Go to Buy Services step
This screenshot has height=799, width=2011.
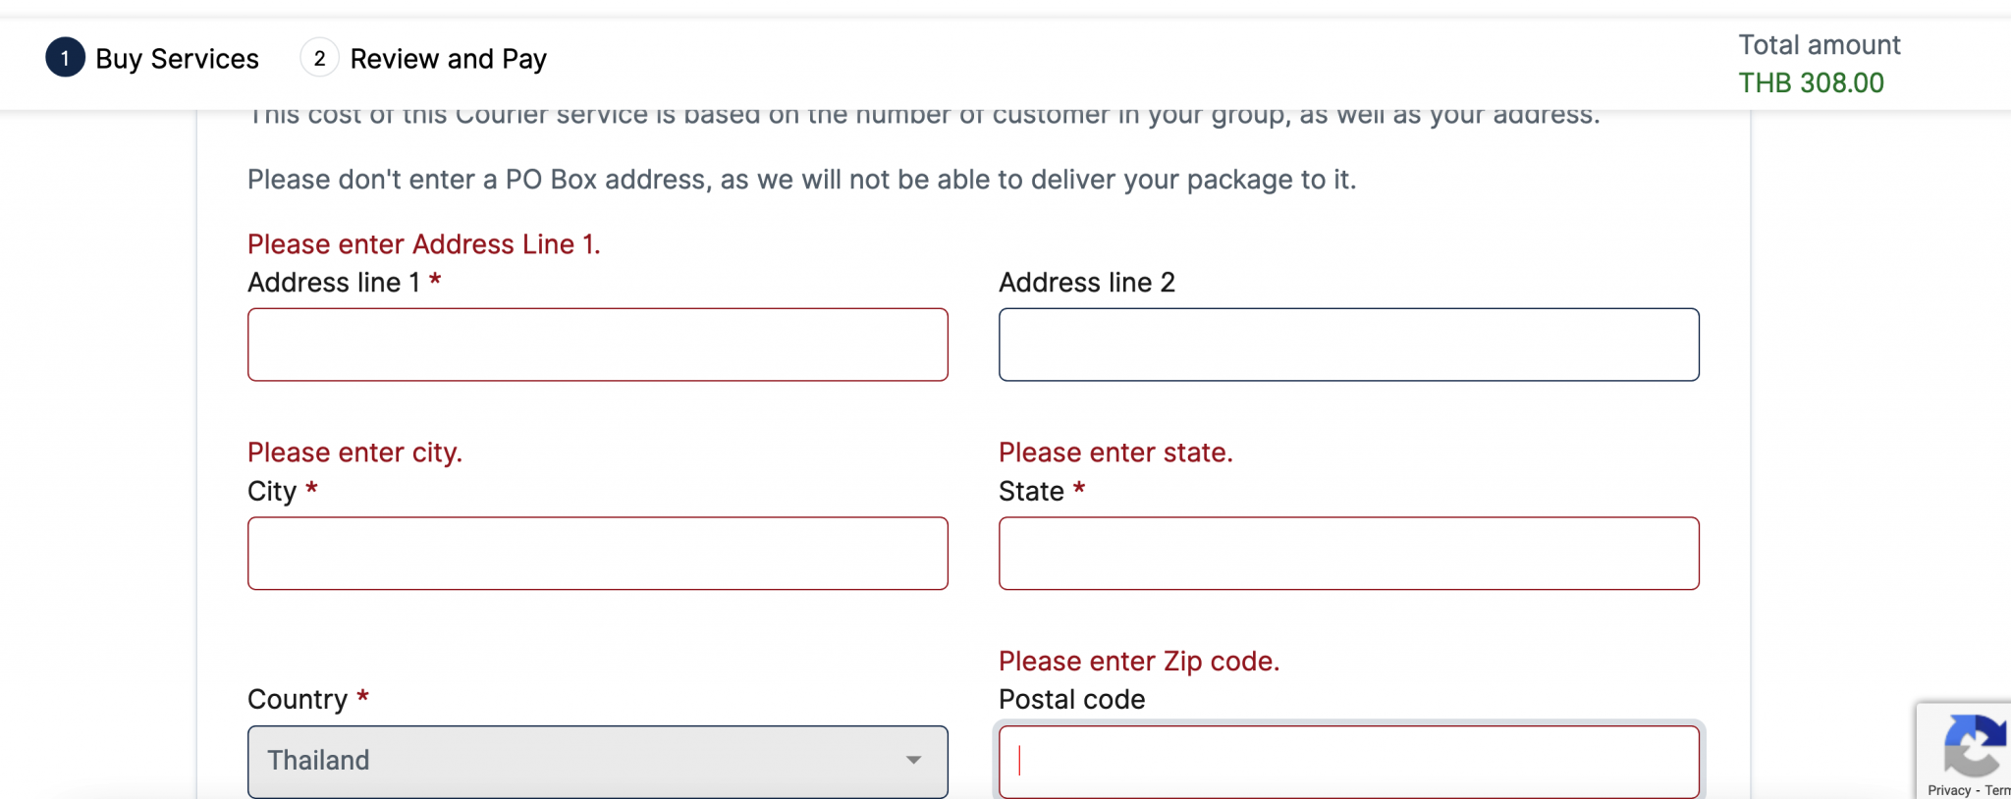coord(177,59)
